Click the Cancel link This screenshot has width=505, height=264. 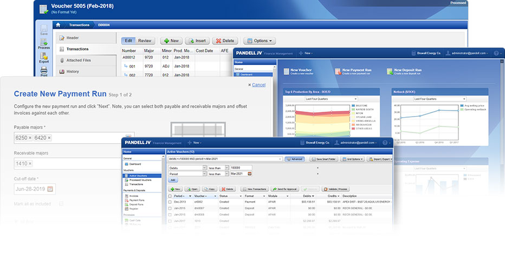pos(258,85)
